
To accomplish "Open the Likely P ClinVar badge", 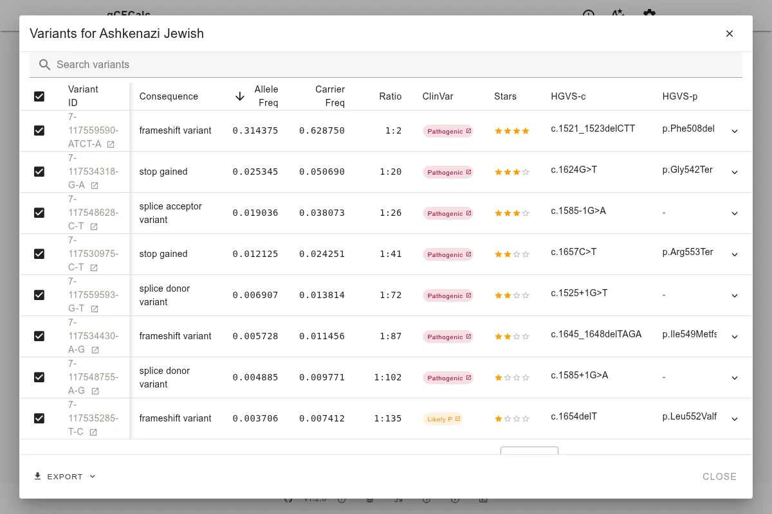I will click(443, 419).
